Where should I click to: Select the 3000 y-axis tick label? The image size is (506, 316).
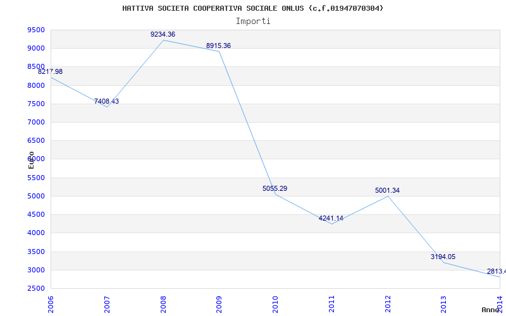click(36, 270)
